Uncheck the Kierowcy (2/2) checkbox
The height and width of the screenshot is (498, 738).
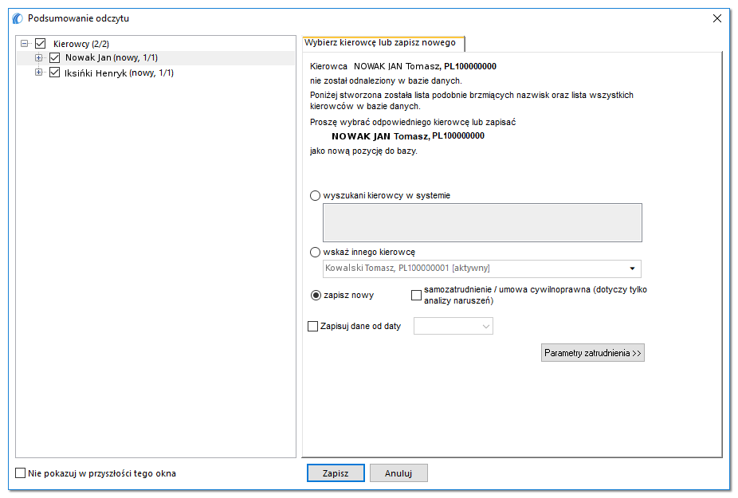(41, 44)
